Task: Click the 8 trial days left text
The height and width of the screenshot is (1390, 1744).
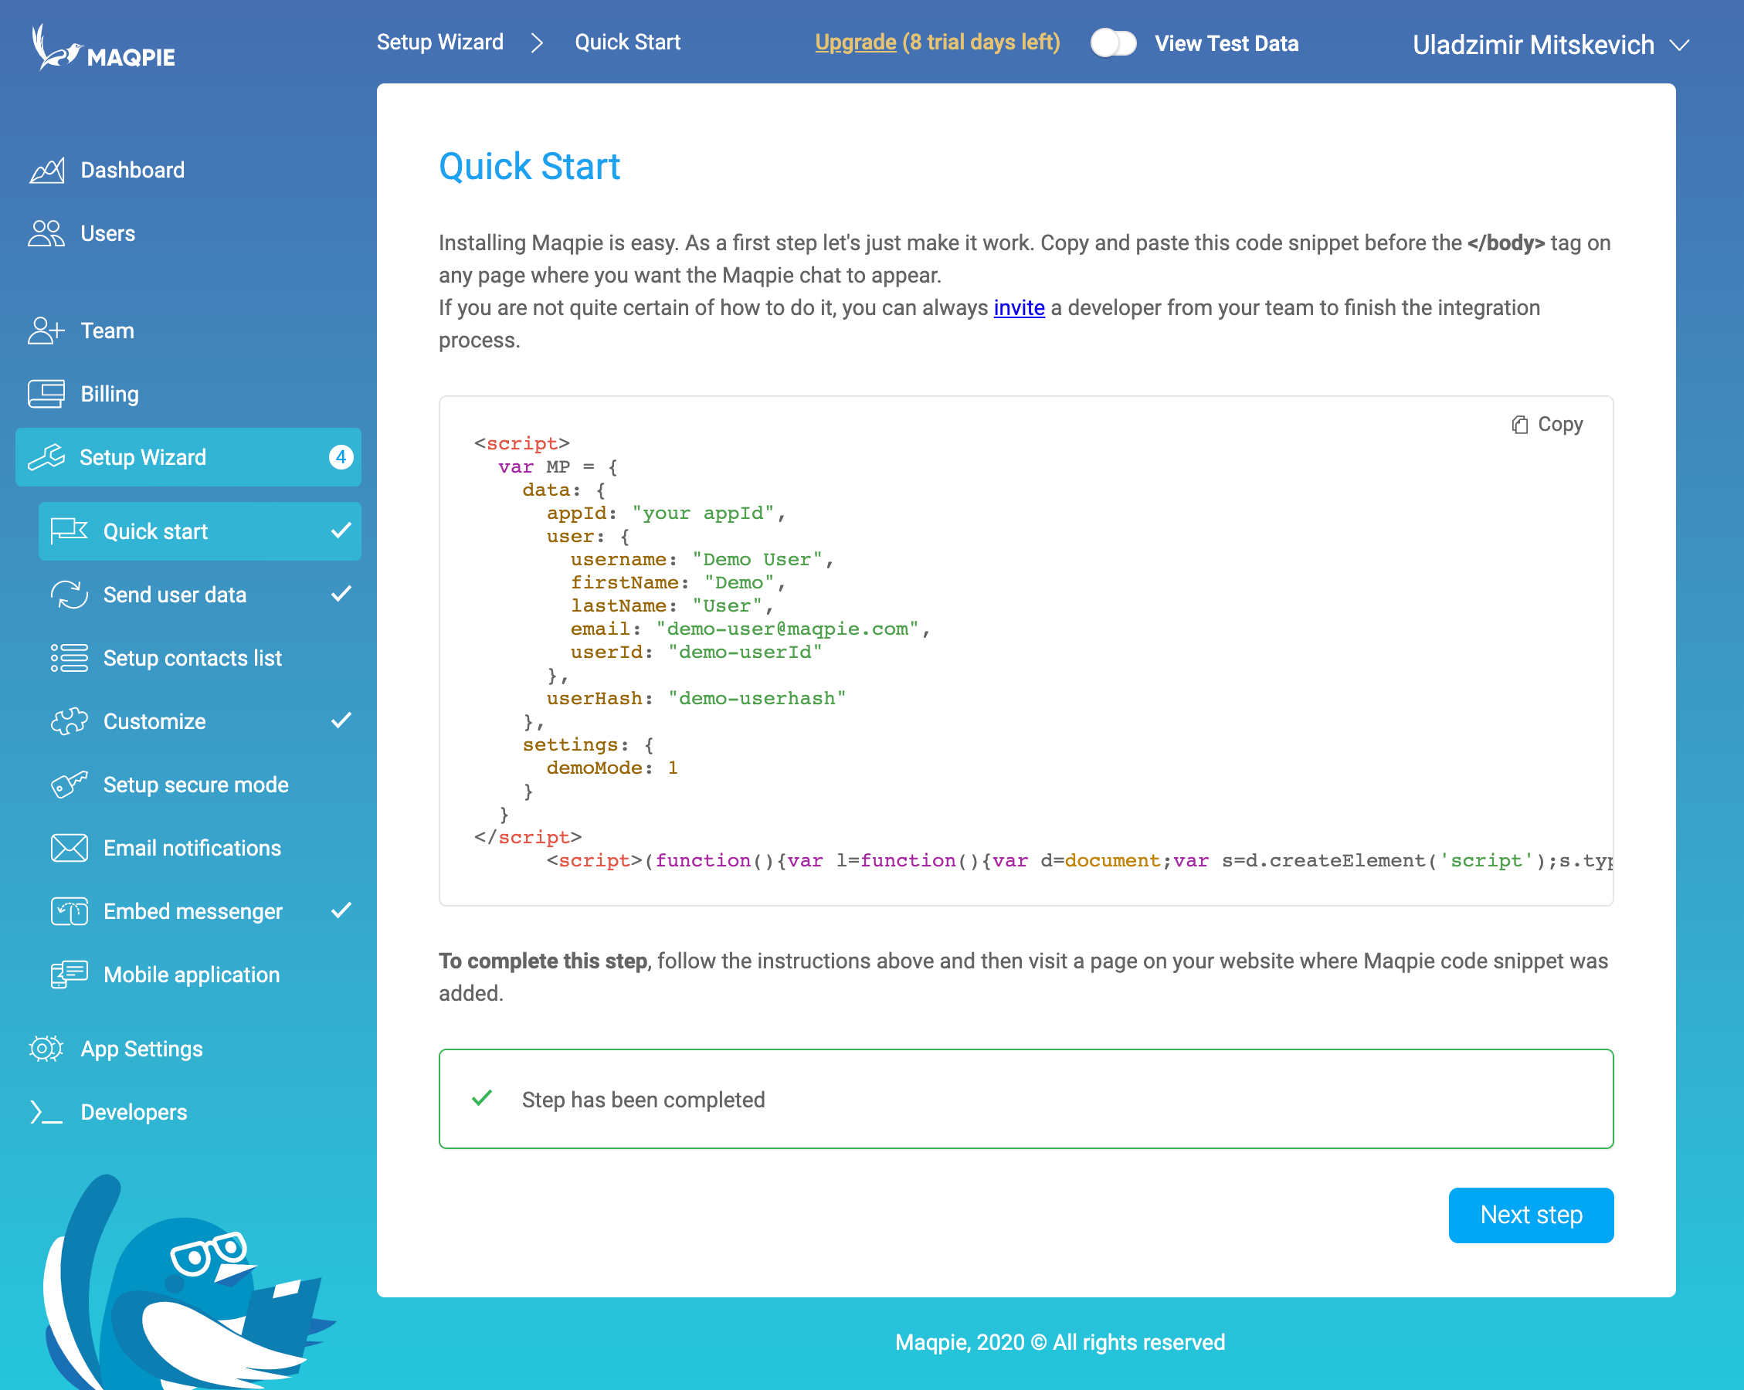Action: point(981,42)
